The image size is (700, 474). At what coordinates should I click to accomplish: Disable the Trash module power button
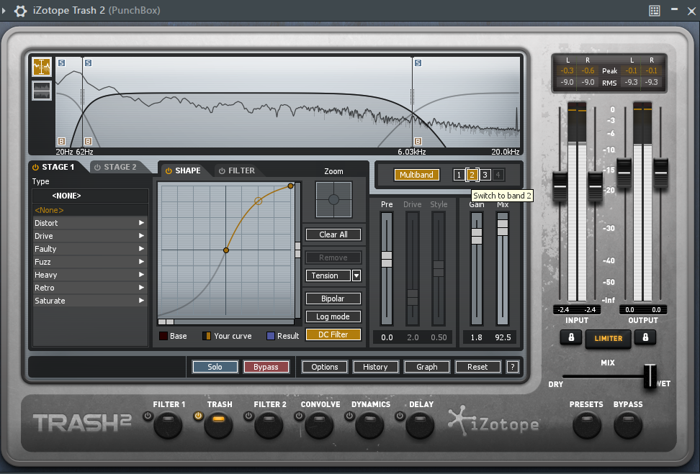pyautogui.click(x=198, y=416)
